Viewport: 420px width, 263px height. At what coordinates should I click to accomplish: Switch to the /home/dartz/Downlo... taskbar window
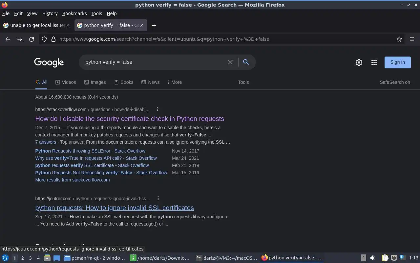pos(160,258)
